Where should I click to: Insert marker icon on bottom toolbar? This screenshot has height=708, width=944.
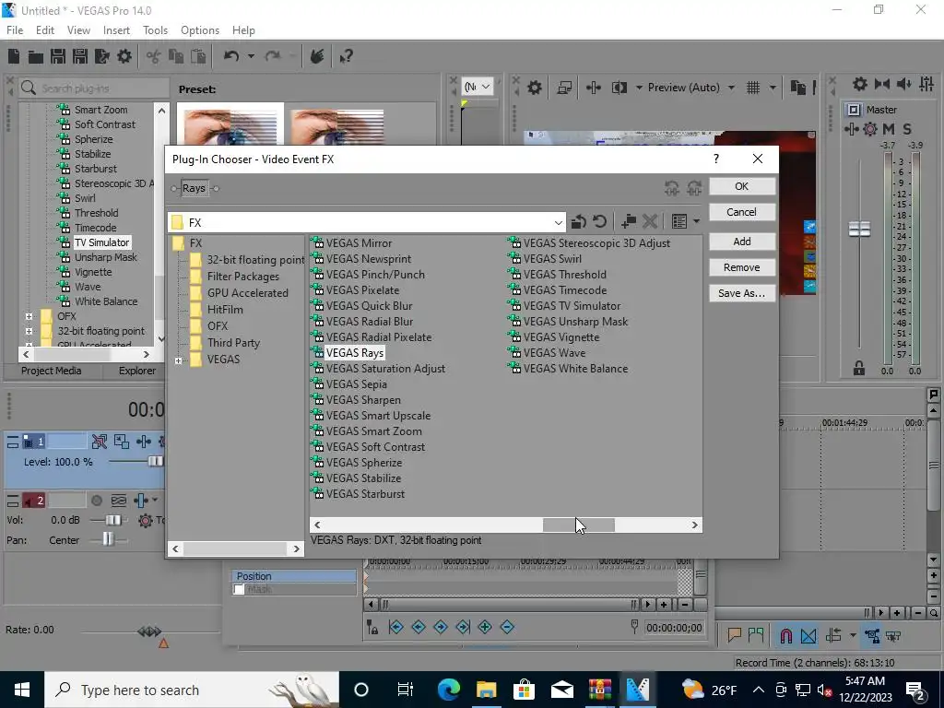(734, 635)
